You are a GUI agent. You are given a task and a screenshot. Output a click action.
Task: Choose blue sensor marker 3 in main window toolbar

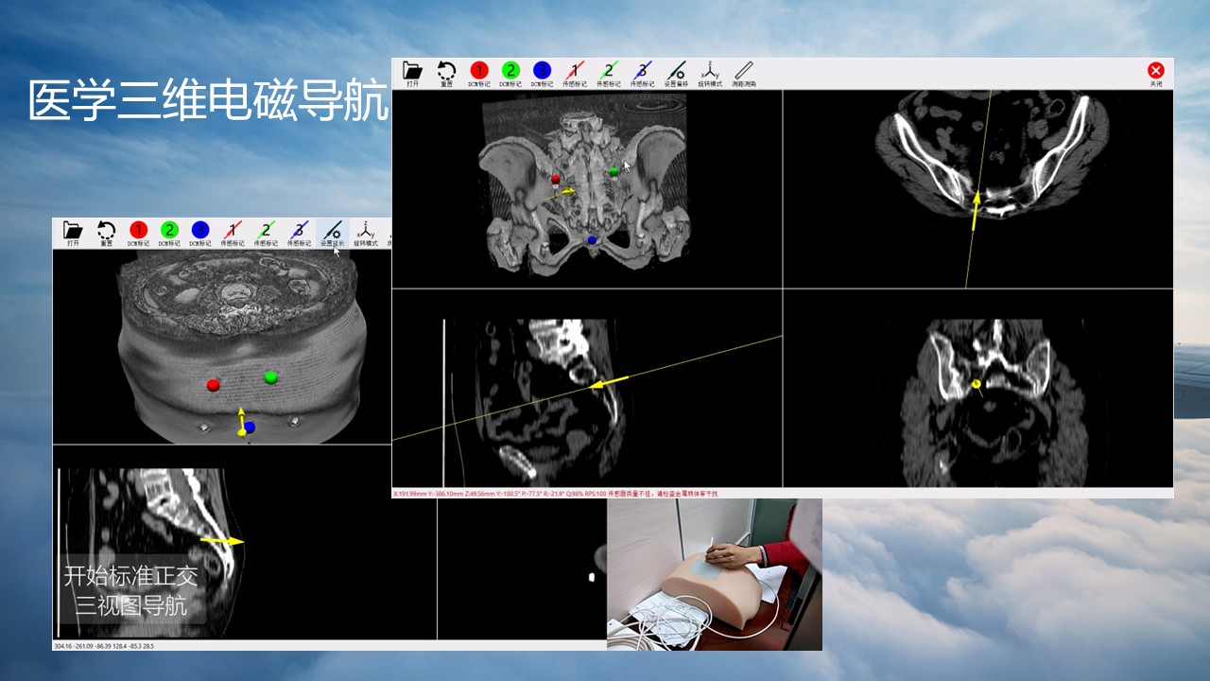(643, 72)
